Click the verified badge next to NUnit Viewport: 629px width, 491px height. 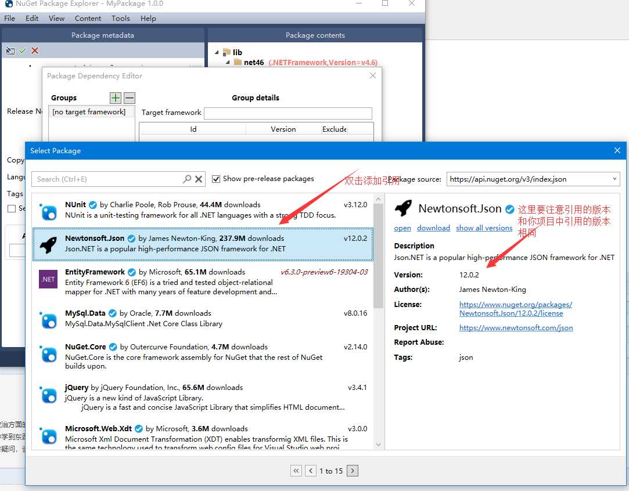point(93,205)
